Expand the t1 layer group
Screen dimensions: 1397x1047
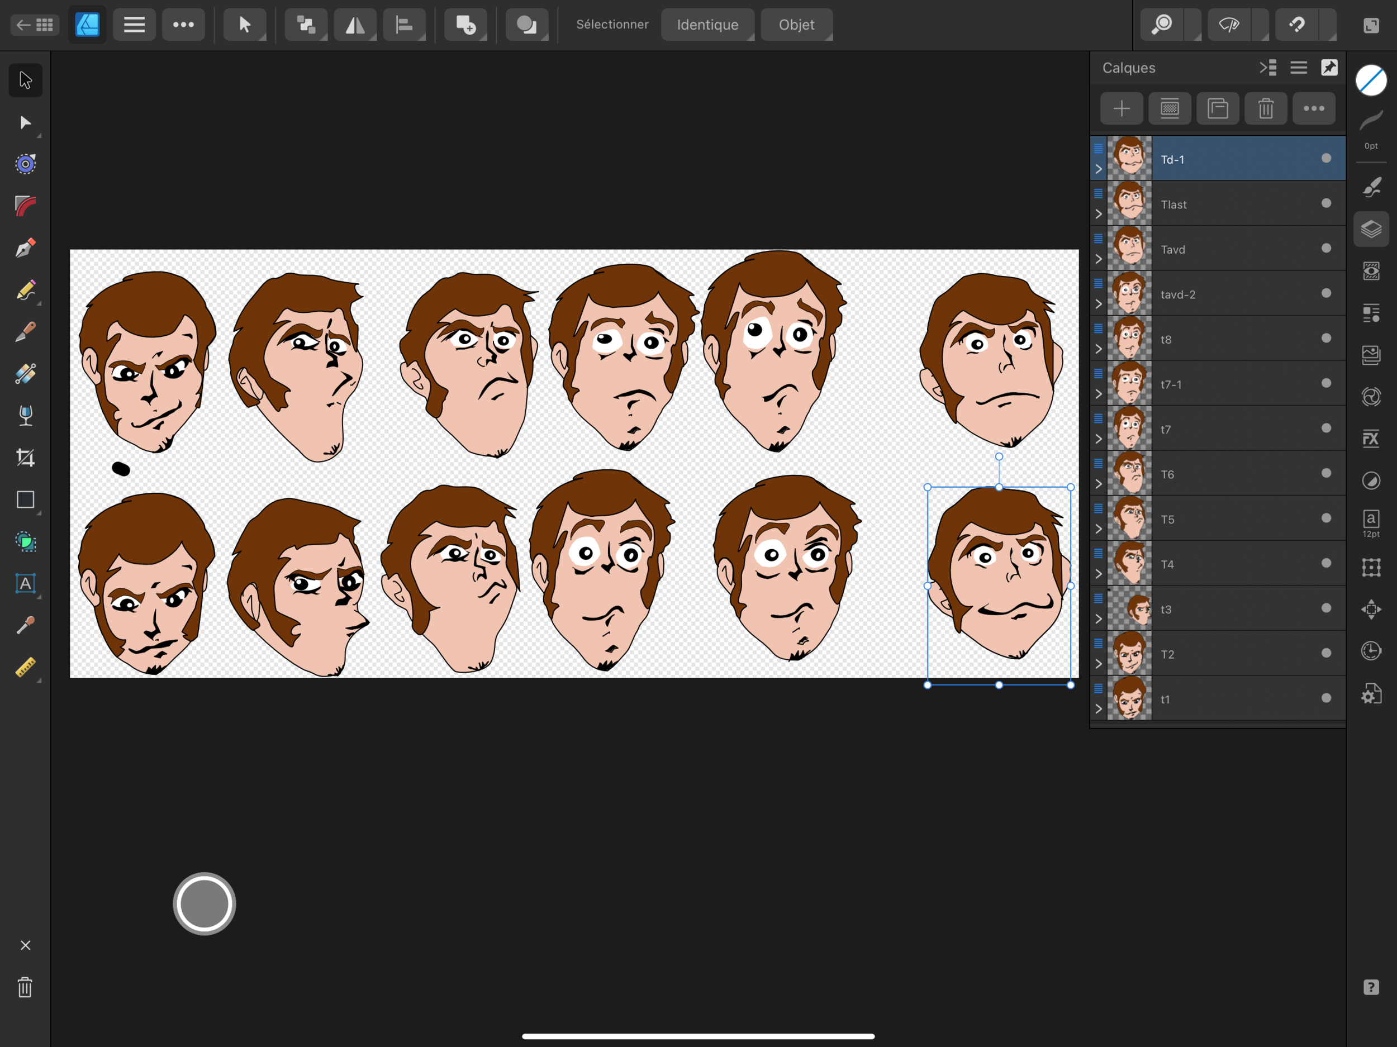click(1098, 709)
